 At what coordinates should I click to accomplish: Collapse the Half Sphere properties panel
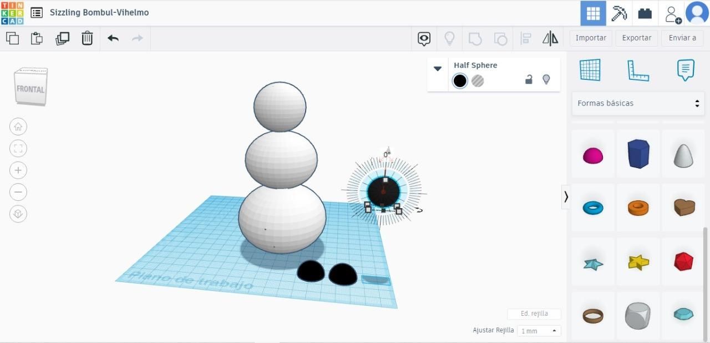point(438,69)
